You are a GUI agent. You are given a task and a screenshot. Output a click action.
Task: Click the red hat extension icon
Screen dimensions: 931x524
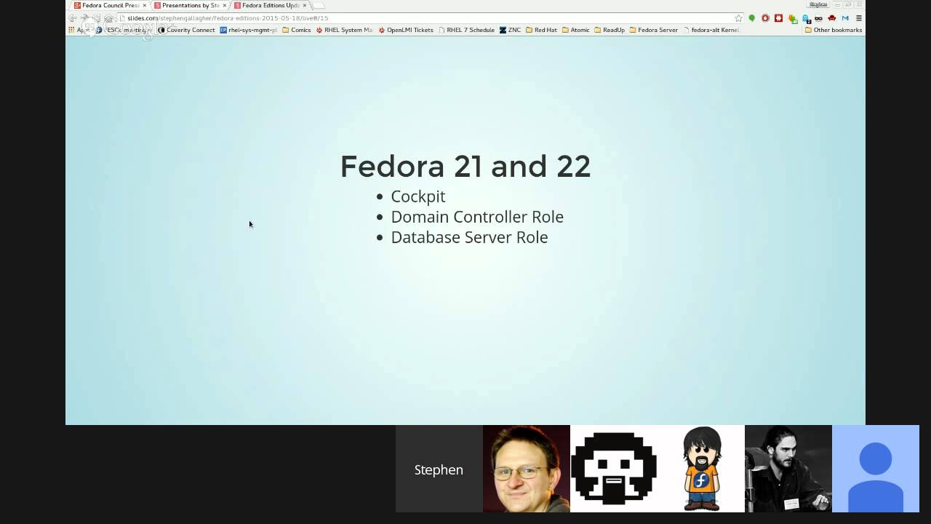832,18
